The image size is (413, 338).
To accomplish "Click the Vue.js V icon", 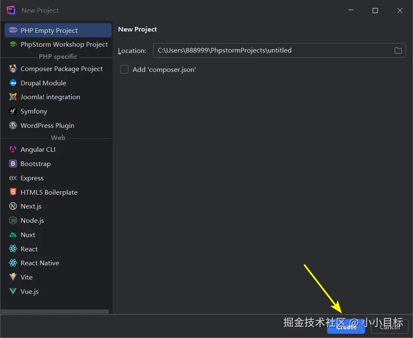I will (13, 291).
